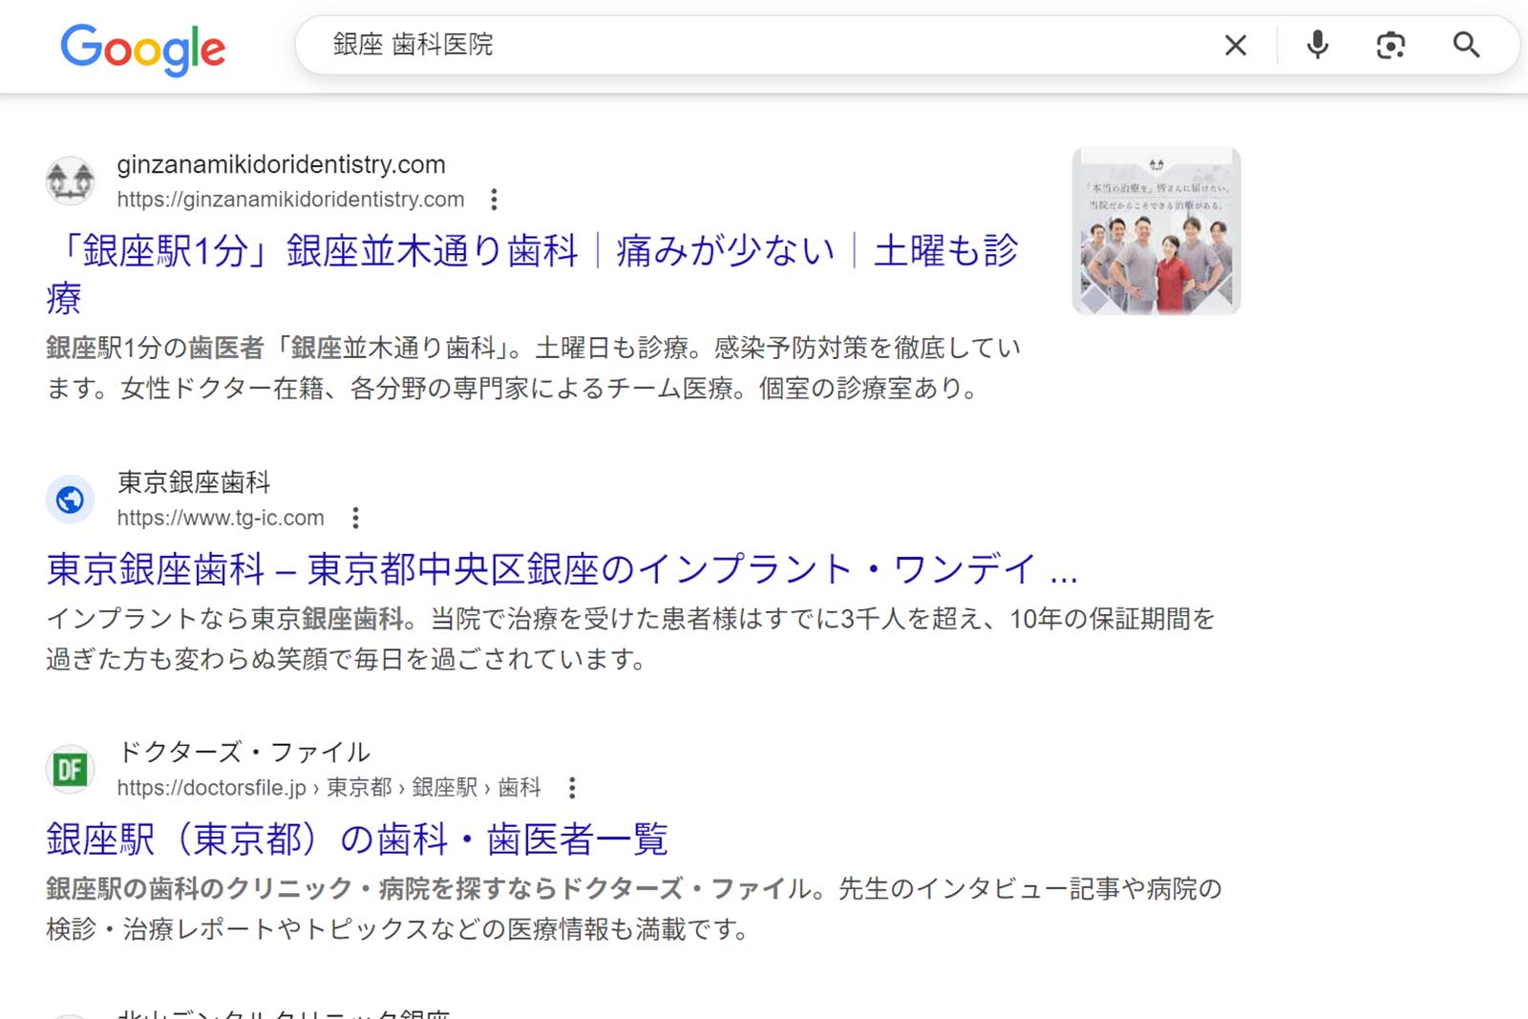Click 東京銀座歯科 globe favicon
This screenshot has width=1528, height=1019.
pos(71,499)
